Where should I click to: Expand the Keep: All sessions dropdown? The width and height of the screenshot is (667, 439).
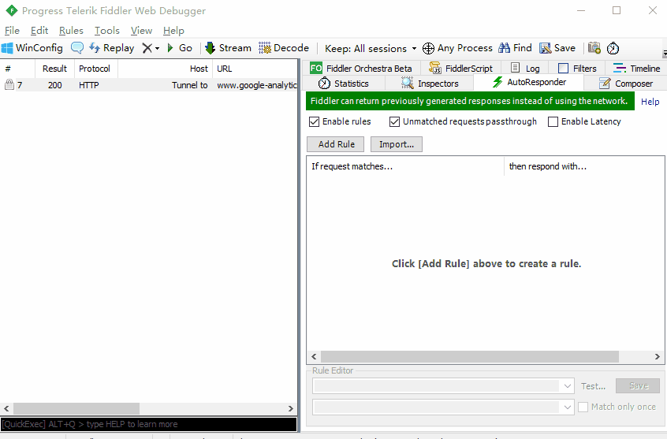(x=371, y=49)
